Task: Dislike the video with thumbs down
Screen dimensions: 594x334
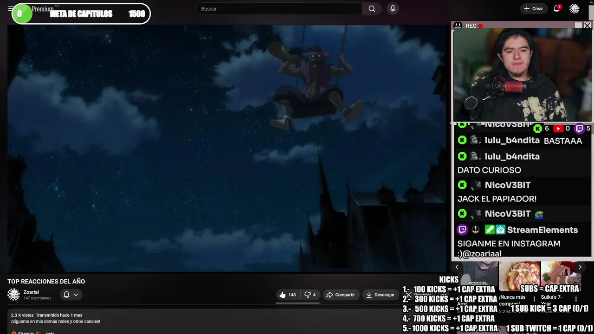Action: pos(310,295)
